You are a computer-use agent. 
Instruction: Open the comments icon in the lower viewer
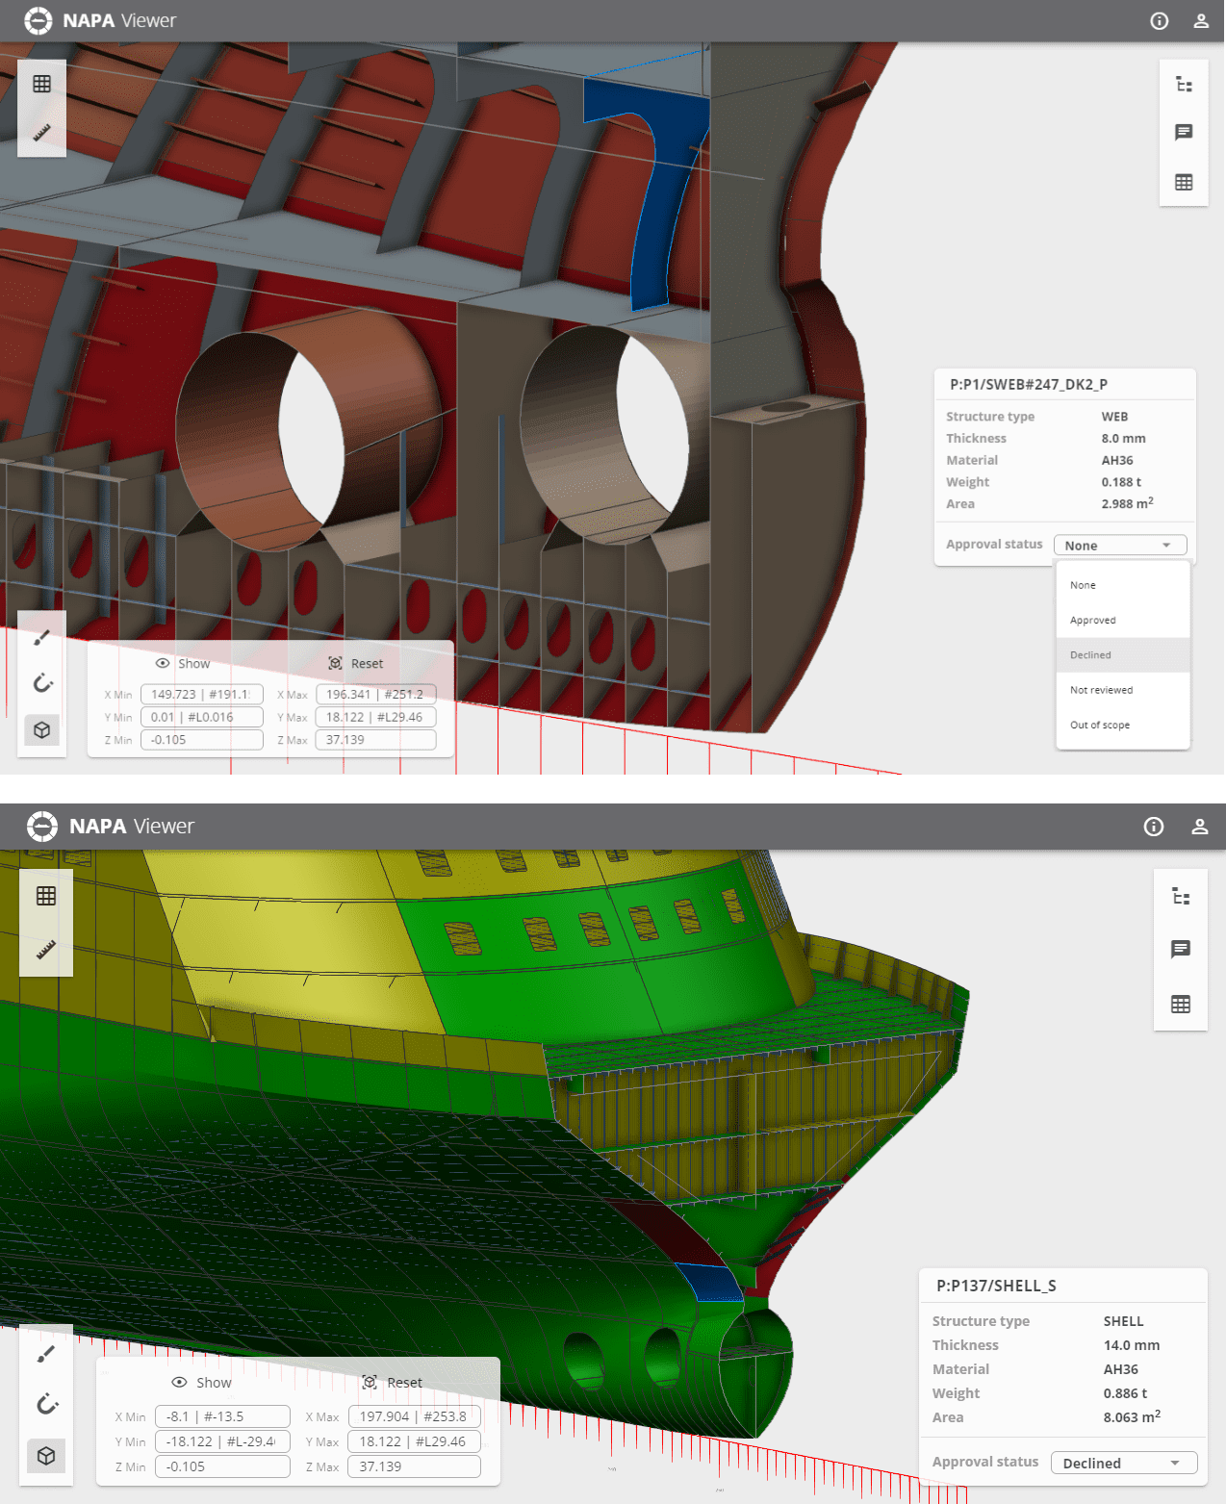1180,950
